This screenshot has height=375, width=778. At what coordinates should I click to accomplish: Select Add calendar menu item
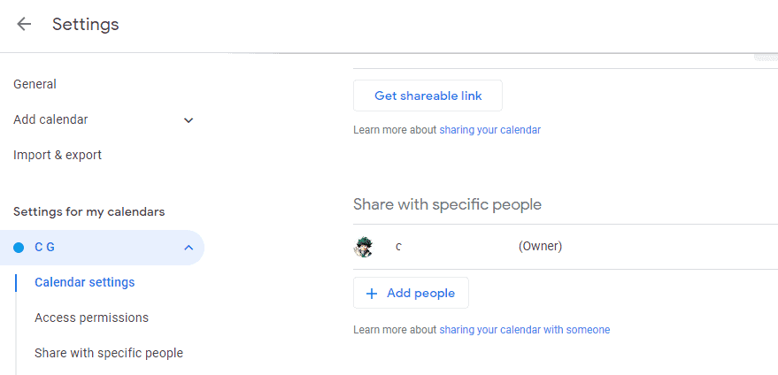(50, 119)
